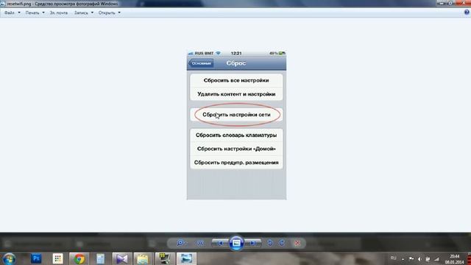The image size is (471, 265).
Task: Click 'Сбросить предупр. размещения' in the picture
Action: (236, 162)
